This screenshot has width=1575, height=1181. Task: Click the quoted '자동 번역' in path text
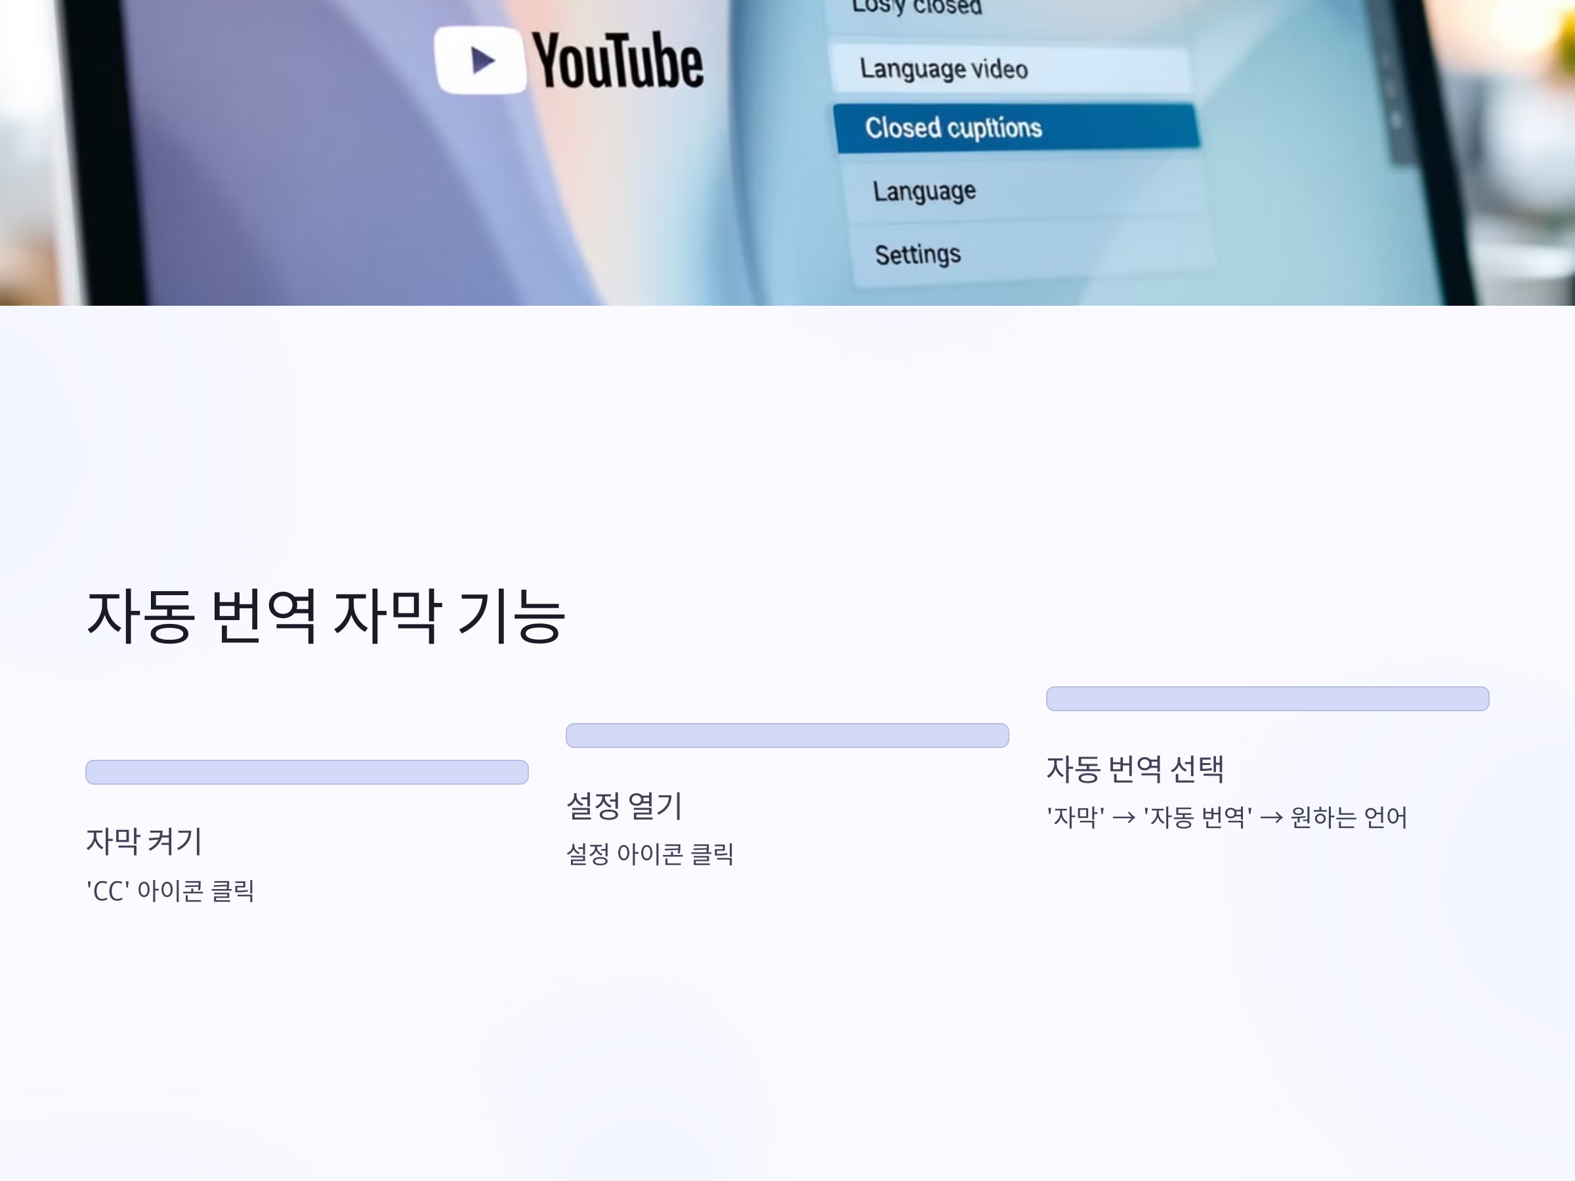[1198, 818]
